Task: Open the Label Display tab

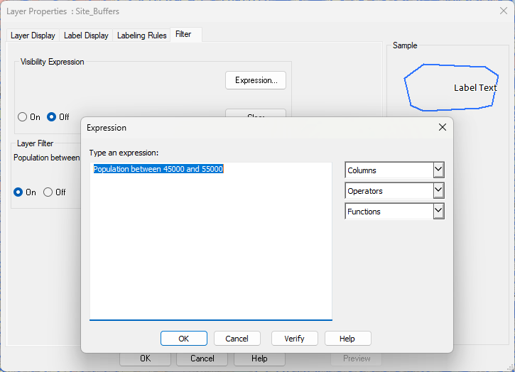Action: tap(86, 35)
